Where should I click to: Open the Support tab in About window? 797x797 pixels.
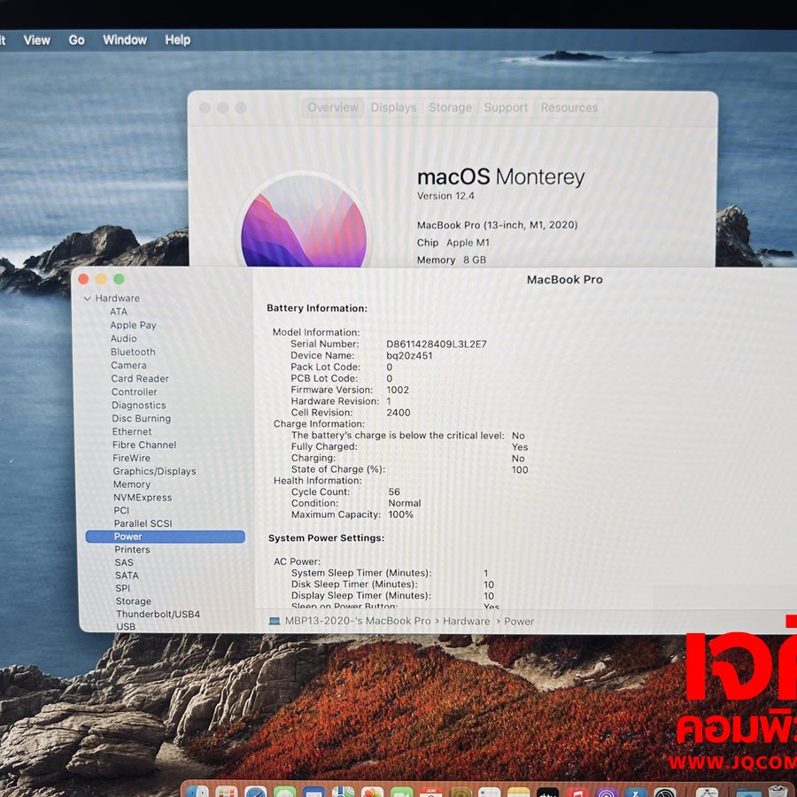pyautogui.click(x=506, y=108)
